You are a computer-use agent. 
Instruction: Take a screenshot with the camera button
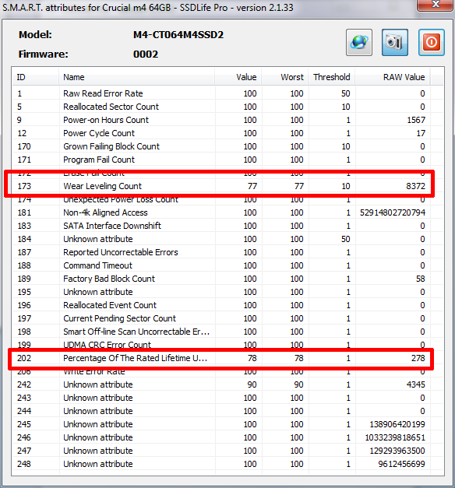pos(395,43)
